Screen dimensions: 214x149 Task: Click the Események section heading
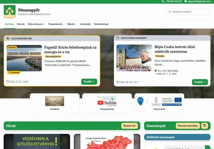(x=156, y=126)
